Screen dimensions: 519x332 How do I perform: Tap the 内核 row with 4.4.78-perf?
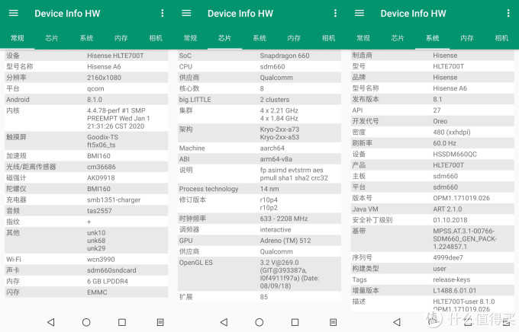point(86,118)
